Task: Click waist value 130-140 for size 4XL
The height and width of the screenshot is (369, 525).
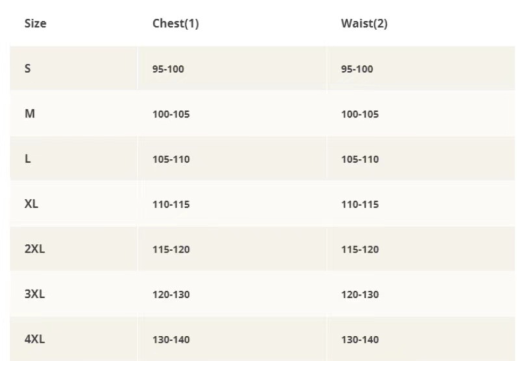Action: 360,340
